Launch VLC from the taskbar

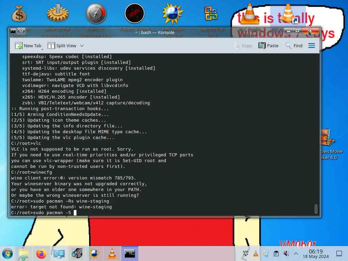(x=112, y=254)
